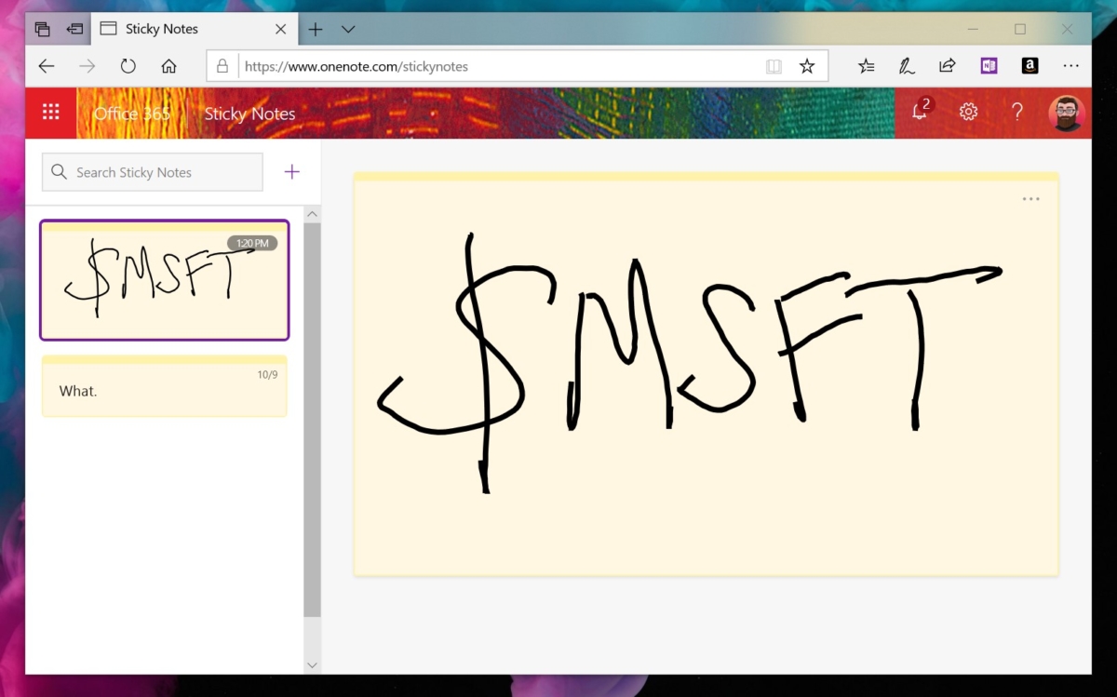The height and width of the screenshot is (697, 1117).
Task: Open the $MSFT note options ellipsis menu
Action: click(x=1030, y=198)
